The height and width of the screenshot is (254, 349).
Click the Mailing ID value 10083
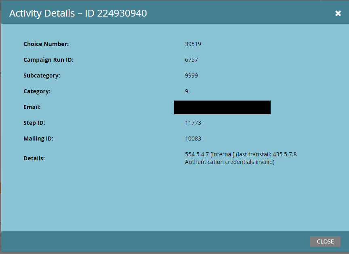(193, 139)
